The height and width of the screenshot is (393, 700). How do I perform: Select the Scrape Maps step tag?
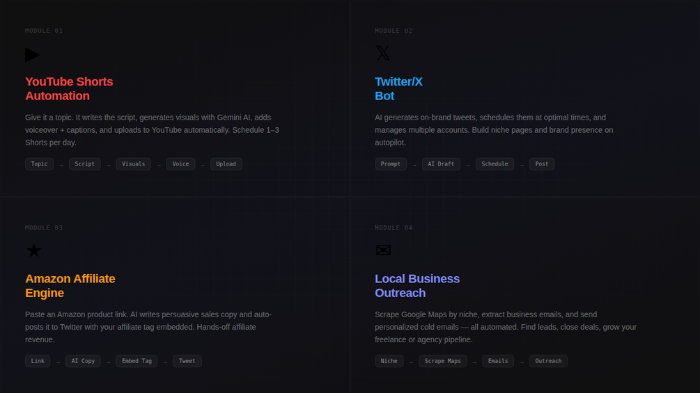443,361
